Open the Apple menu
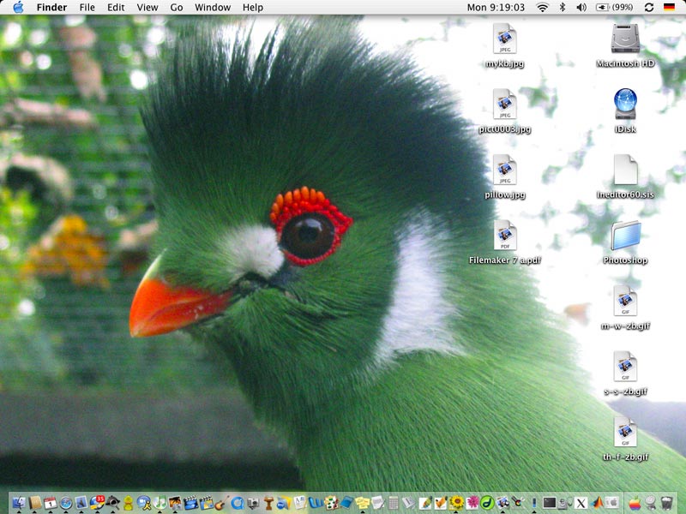This screenshot has width=686, height=514. click(x=18, y=8)
